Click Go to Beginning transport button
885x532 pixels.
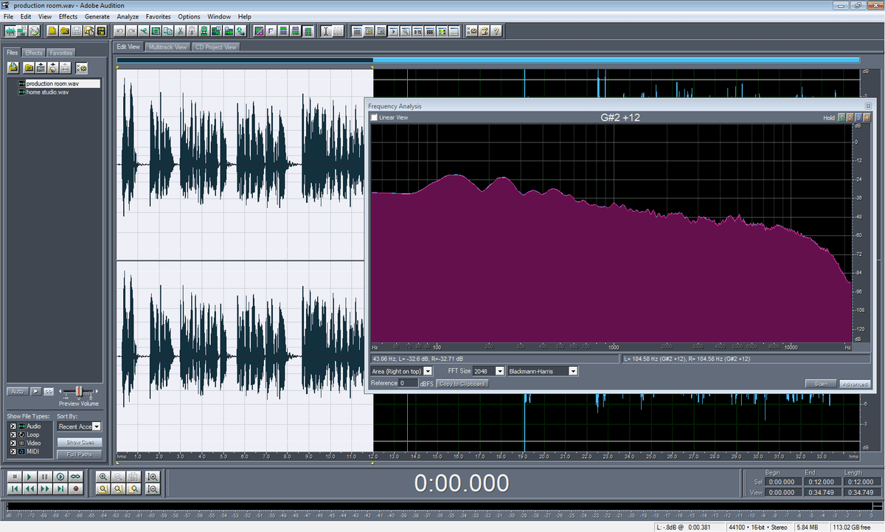(x=13, y=488)
